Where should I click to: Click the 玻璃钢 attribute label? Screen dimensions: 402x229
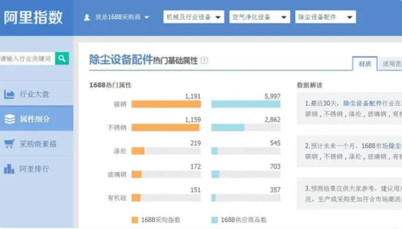pos(117,174)
